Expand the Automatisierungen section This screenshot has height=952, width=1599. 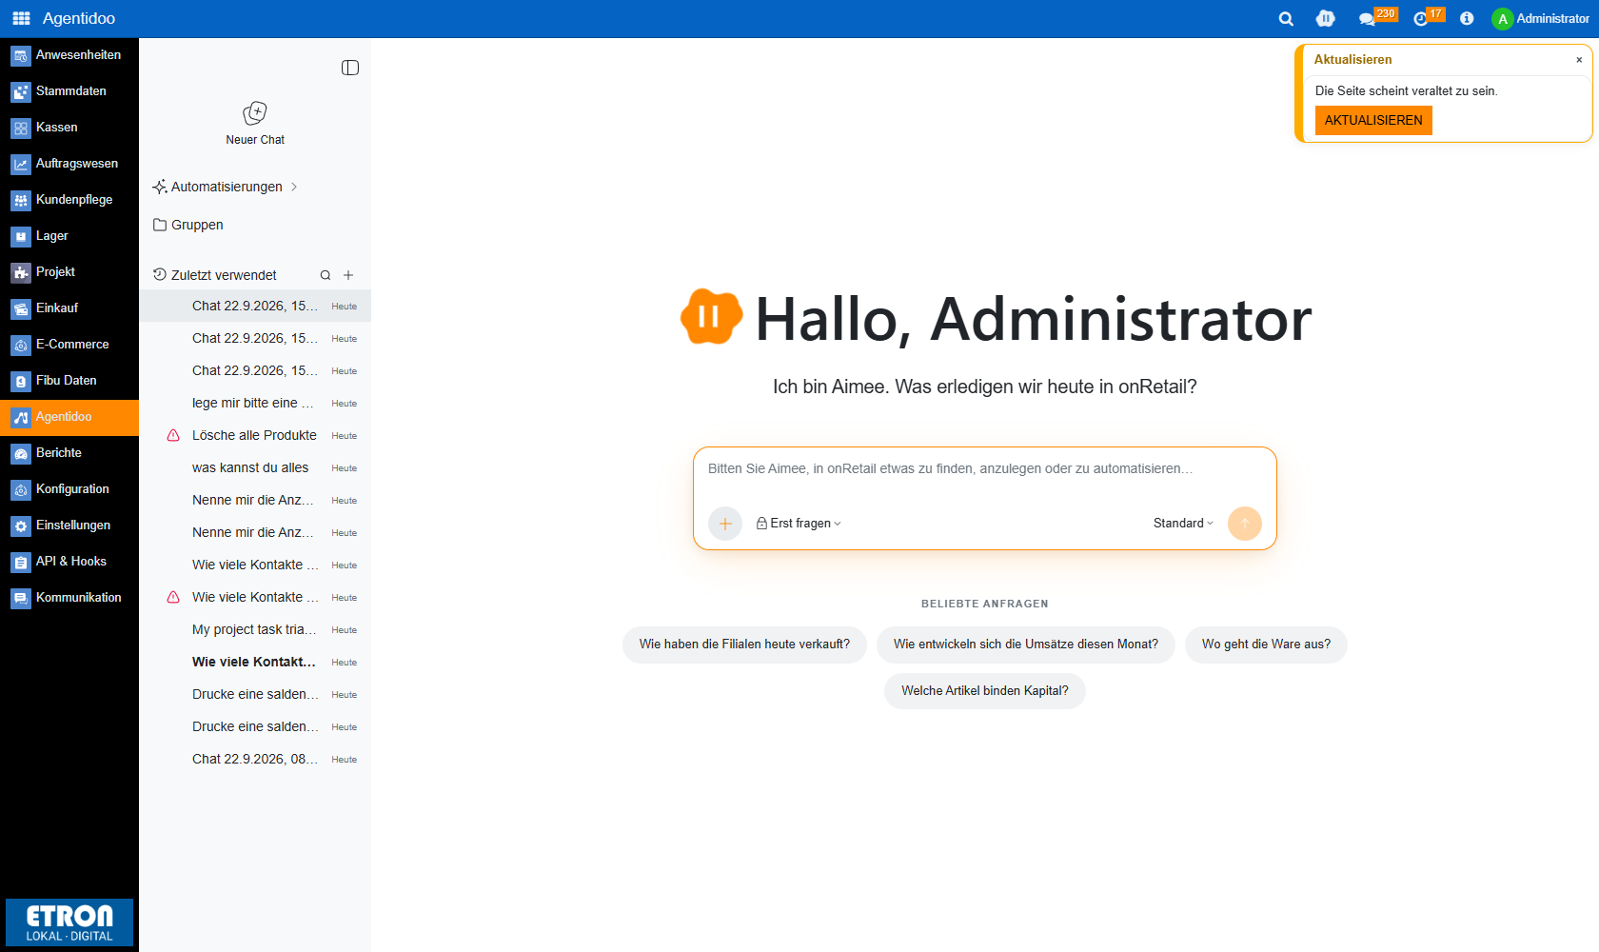pos(226,187)
